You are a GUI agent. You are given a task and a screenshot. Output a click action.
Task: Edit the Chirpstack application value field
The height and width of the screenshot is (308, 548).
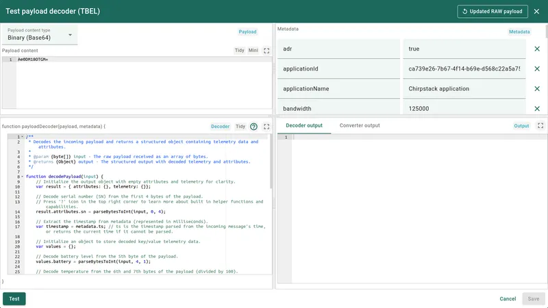464,89
